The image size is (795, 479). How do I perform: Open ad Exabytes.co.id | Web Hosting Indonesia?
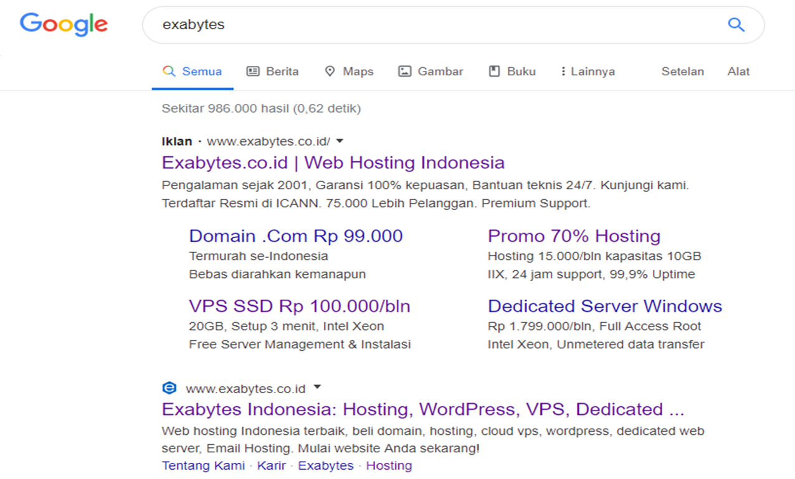[x=333, y=163]
